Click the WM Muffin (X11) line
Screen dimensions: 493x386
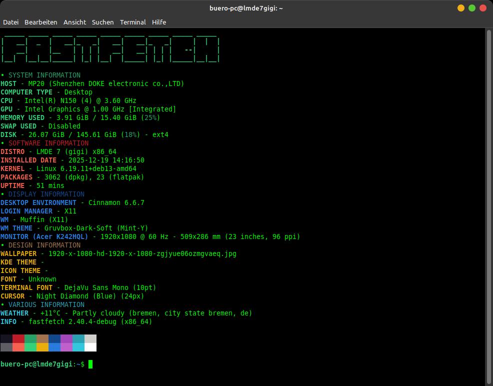(34, 219)
